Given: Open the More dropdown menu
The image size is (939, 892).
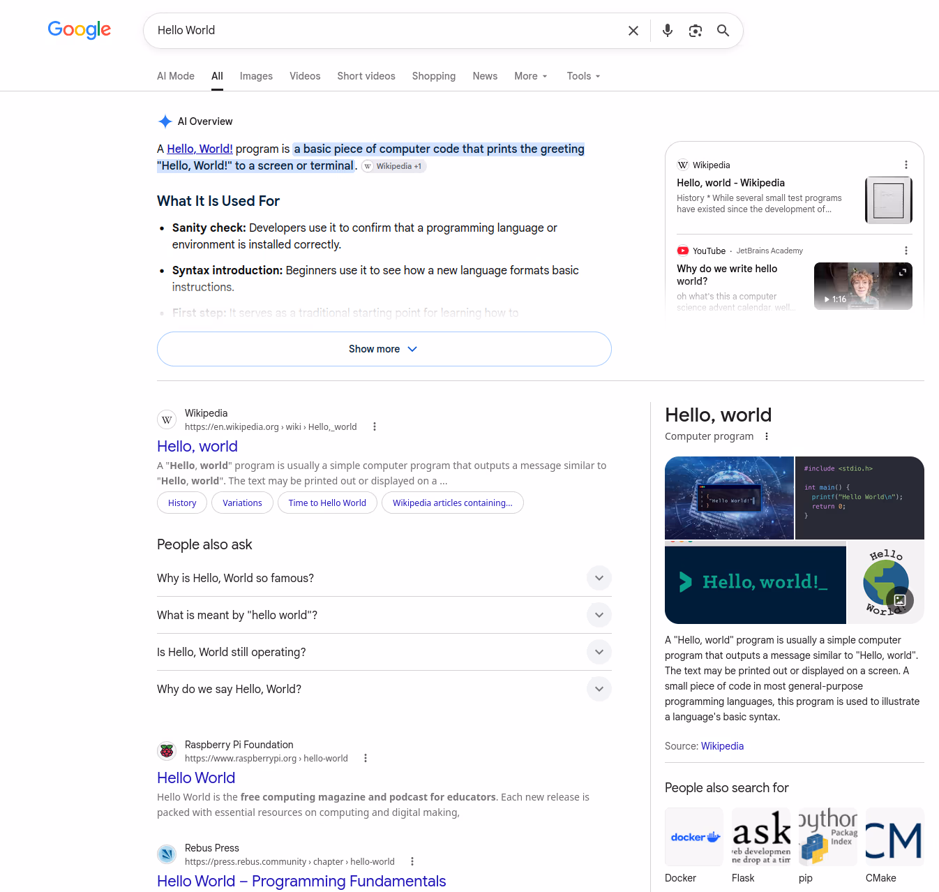Looking at the screenshot, I should click(531, 76).
